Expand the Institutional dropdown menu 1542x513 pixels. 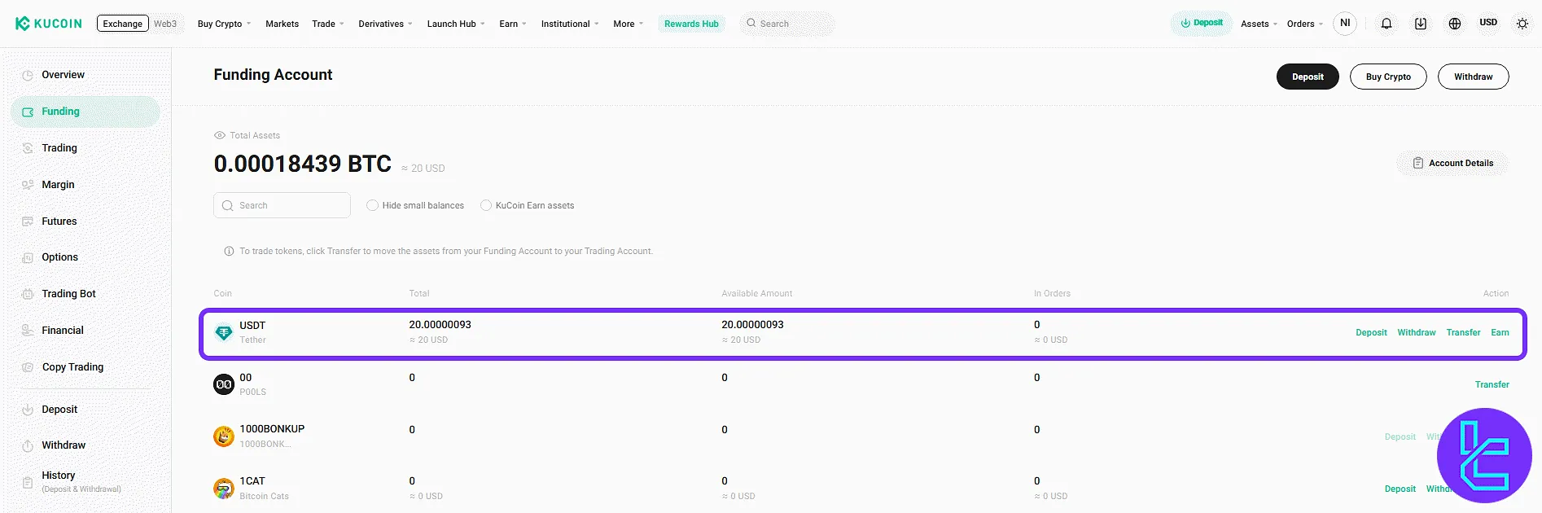(570, 24)
